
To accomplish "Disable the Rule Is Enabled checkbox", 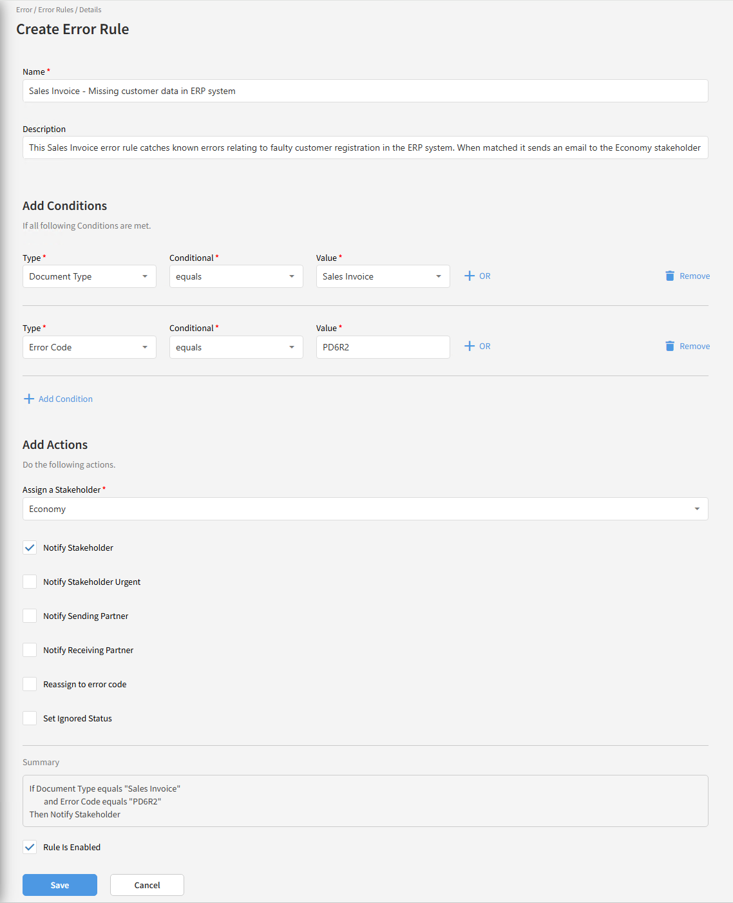I will pyautogui.click(x=30, y=848).
